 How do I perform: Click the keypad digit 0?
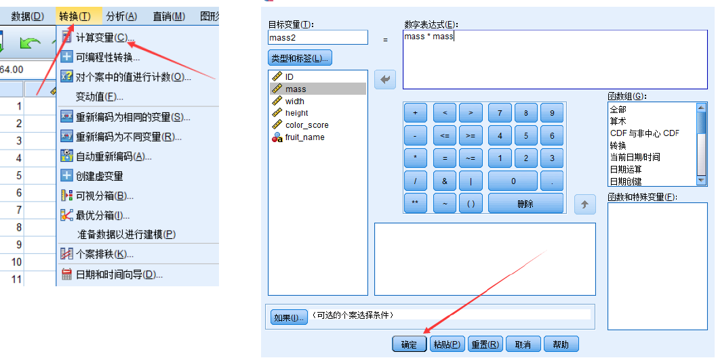tap(513, 181)
